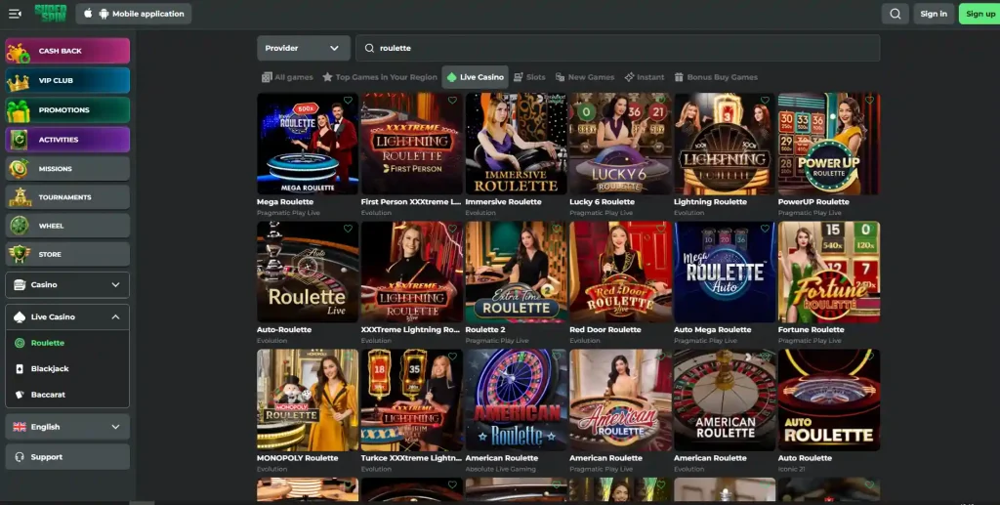Open the Baccarat link under Live Casino
Screen dimensions: 1000x505
(48, 395)
